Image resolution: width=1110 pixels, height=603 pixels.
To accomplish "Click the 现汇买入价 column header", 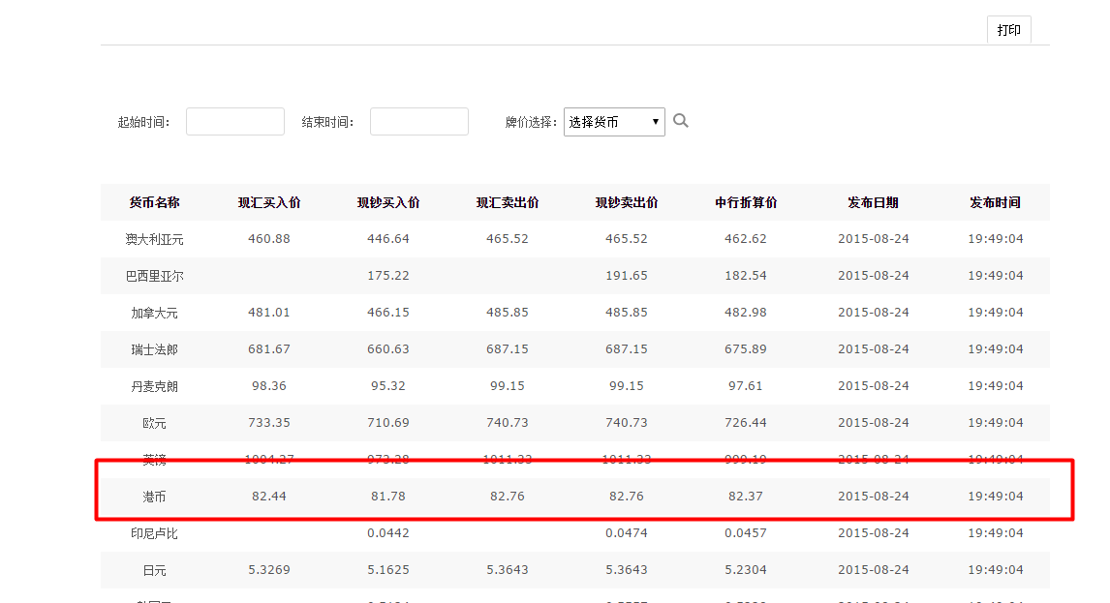I will click(269, 202).
